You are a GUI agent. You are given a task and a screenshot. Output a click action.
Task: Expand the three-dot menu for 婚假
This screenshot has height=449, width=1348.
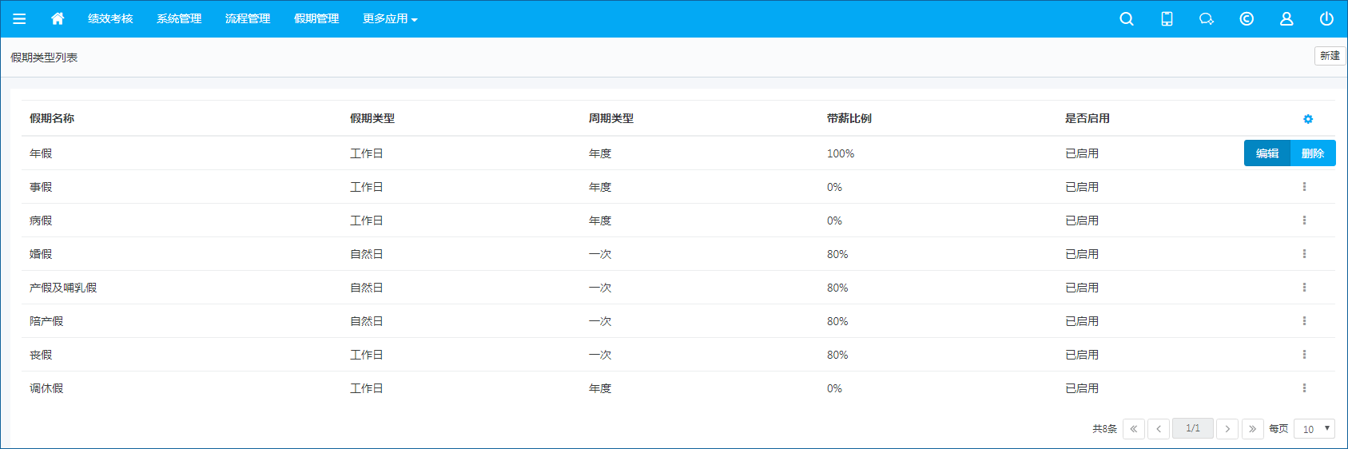coord(1304,254)
